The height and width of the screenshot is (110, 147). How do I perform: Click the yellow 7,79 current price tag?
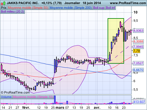tap(136, 51)
